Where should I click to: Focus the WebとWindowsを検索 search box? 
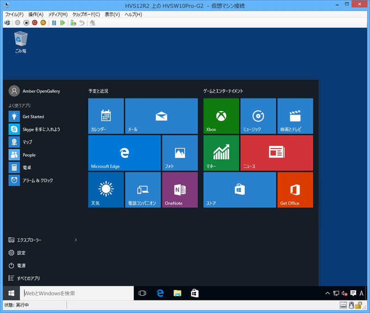(77, 293)
